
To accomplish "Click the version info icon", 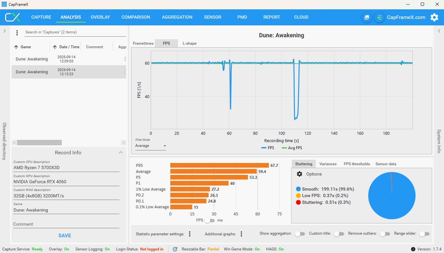I will 413,249.
